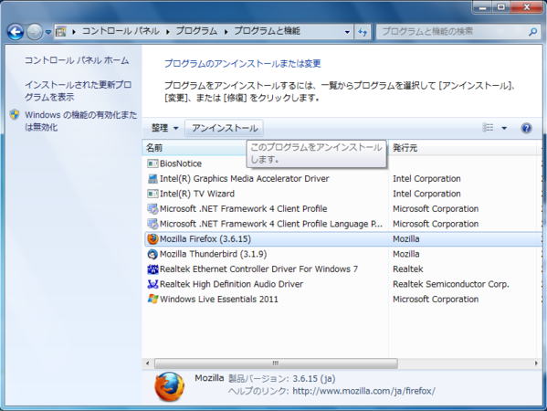Select Microsoft .NET Framework 4 Client Profile
The width and height of the screenshot is (547, 411).
243,208
